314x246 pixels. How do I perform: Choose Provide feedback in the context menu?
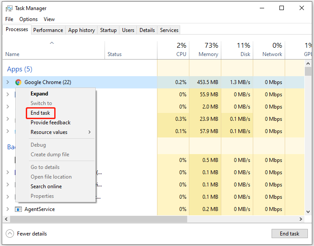pos(50,123)
